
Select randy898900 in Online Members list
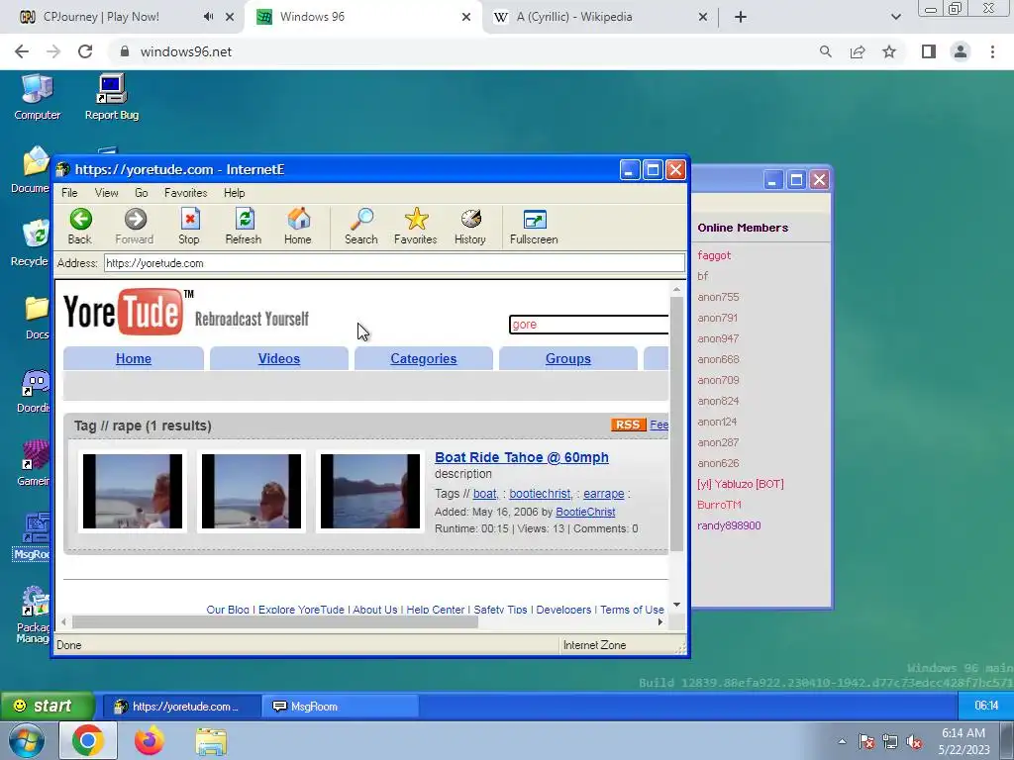pos(729,525)
